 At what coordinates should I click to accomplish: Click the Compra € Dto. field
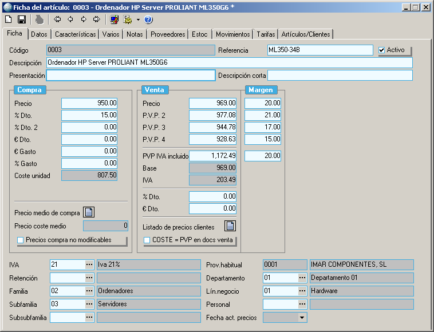[89, 139]
